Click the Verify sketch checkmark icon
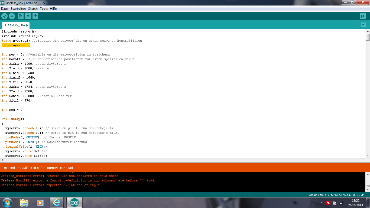 pyautogui.click(x=4, y=16)
